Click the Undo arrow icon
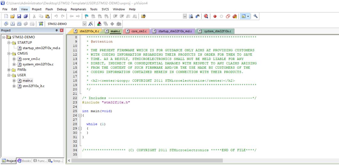 coord(56,16)
